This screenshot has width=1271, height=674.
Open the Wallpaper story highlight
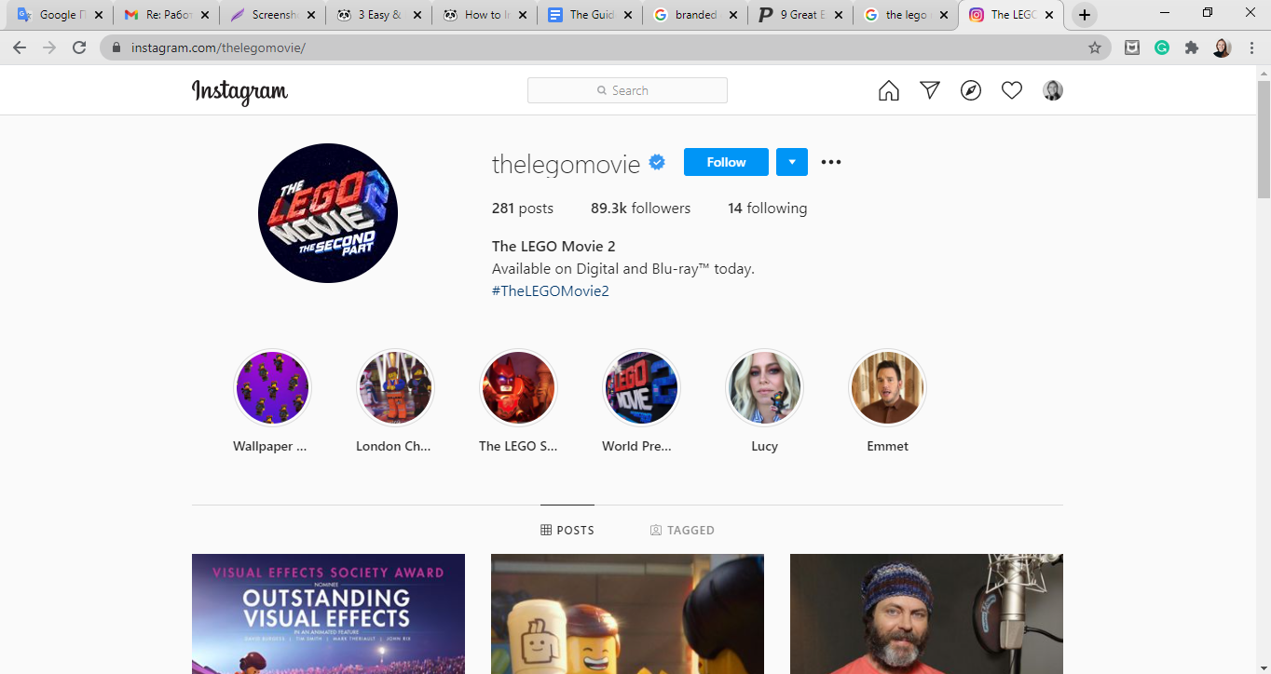coord(272,387)
